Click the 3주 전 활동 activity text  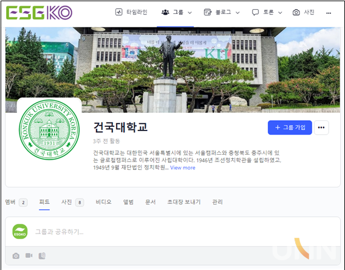(x=106, y=141)
